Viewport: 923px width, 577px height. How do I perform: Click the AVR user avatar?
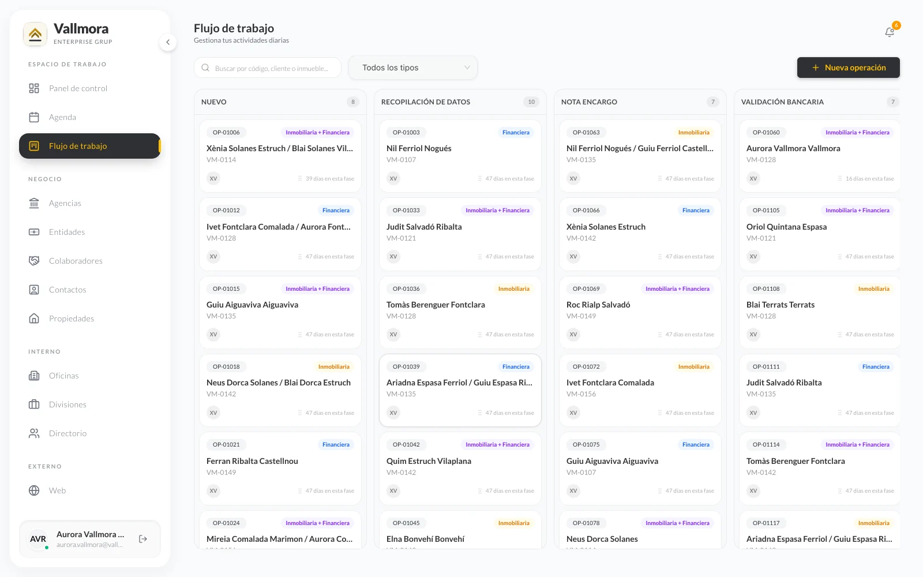pyautogui.click(x=38, y=539)
